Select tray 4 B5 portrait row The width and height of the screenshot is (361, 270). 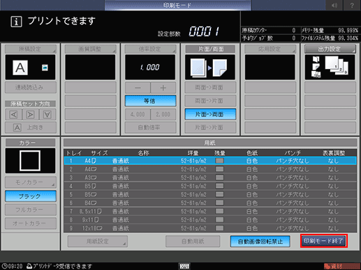click(210, 186)
